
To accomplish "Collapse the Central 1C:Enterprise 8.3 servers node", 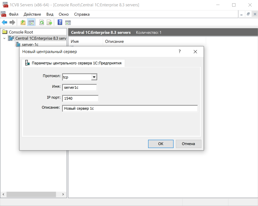I will pos(4,38).
